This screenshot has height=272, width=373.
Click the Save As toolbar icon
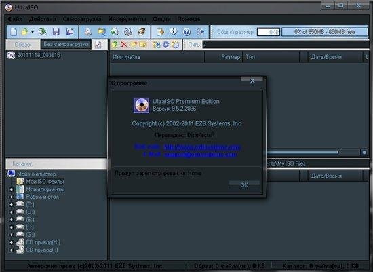(69, 32)
